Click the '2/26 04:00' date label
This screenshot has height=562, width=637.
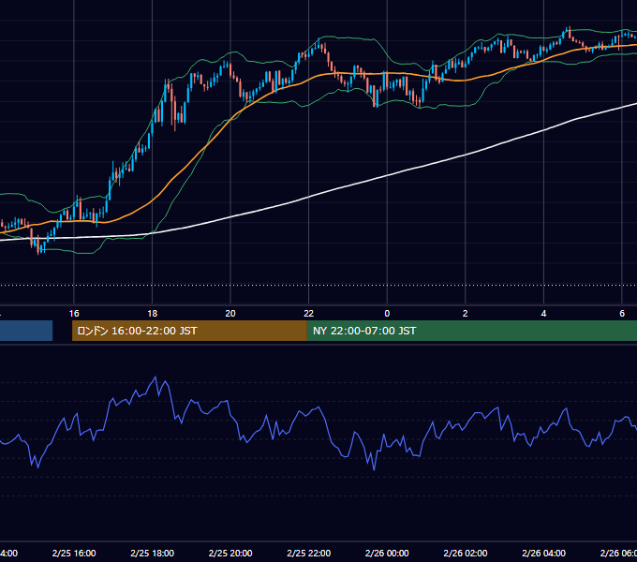click(543, 553)
